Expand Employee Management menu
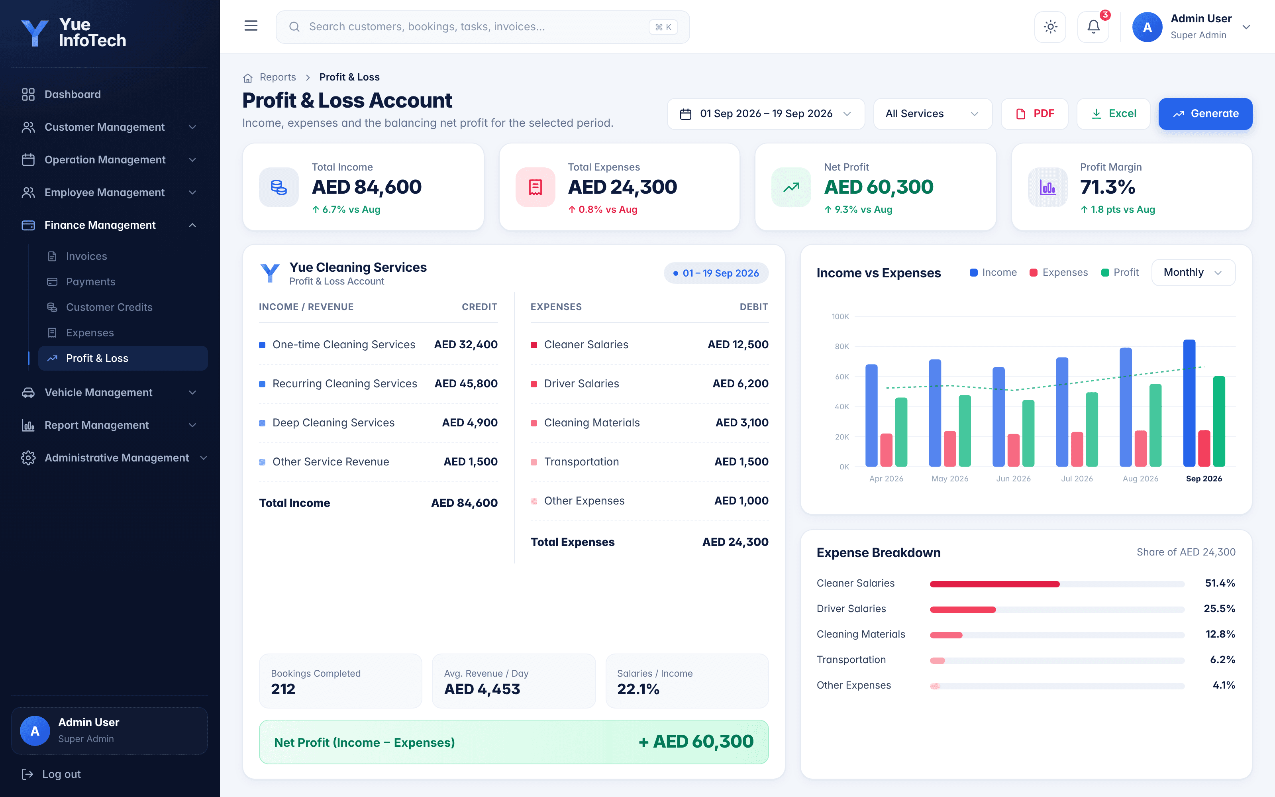Image resolution: width=1275 pixels, height=797 pixels. pyautogui.click(x=110, y=192)
